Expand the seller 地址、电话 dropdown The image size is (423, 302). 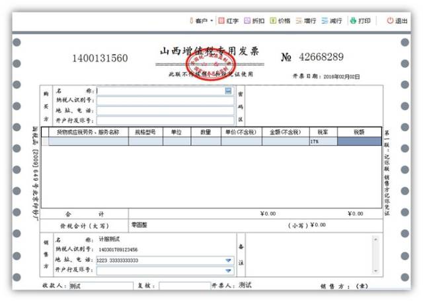pyautogui.click(x=229, y=260)
